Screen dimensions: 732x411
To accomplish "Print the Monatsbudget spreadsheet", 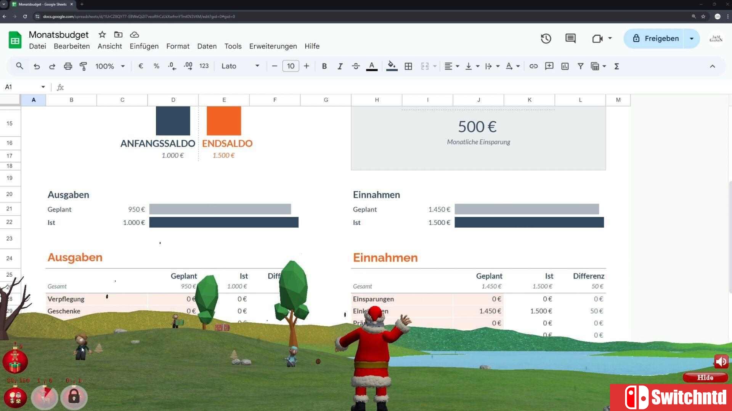I will point(68,66).
